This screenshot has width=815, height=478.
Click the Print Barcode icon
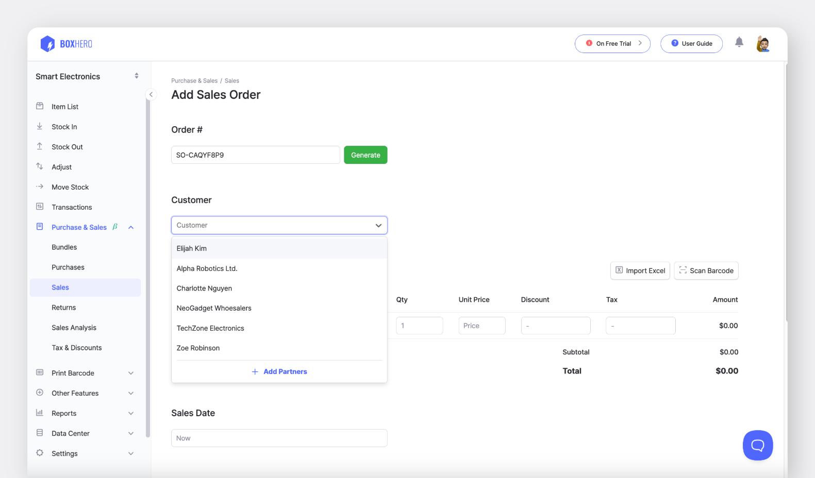pos(40,372)
